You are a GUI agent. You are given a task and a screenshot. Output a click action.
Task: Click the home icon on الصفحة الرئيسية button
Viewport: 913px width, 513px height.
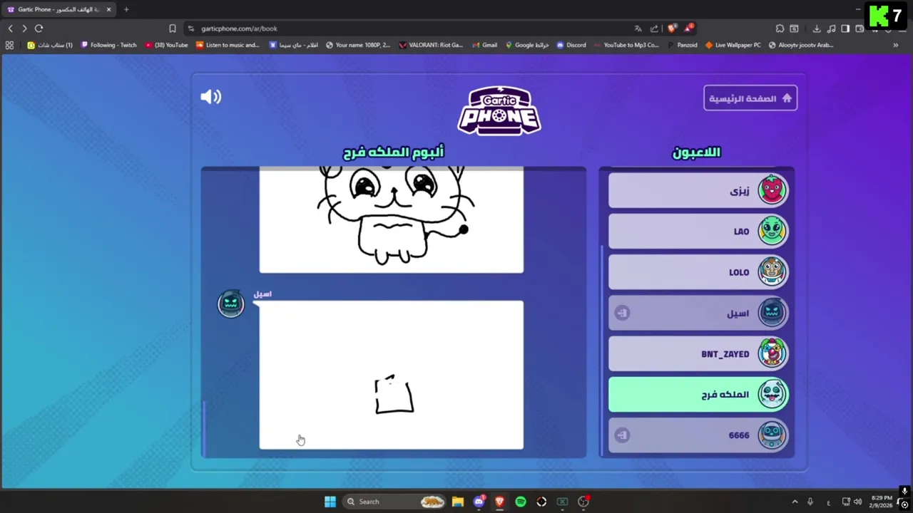point(787,98)
